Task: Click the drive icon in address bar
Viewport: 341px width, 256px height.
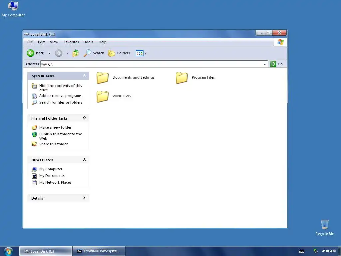Action: 44,64
